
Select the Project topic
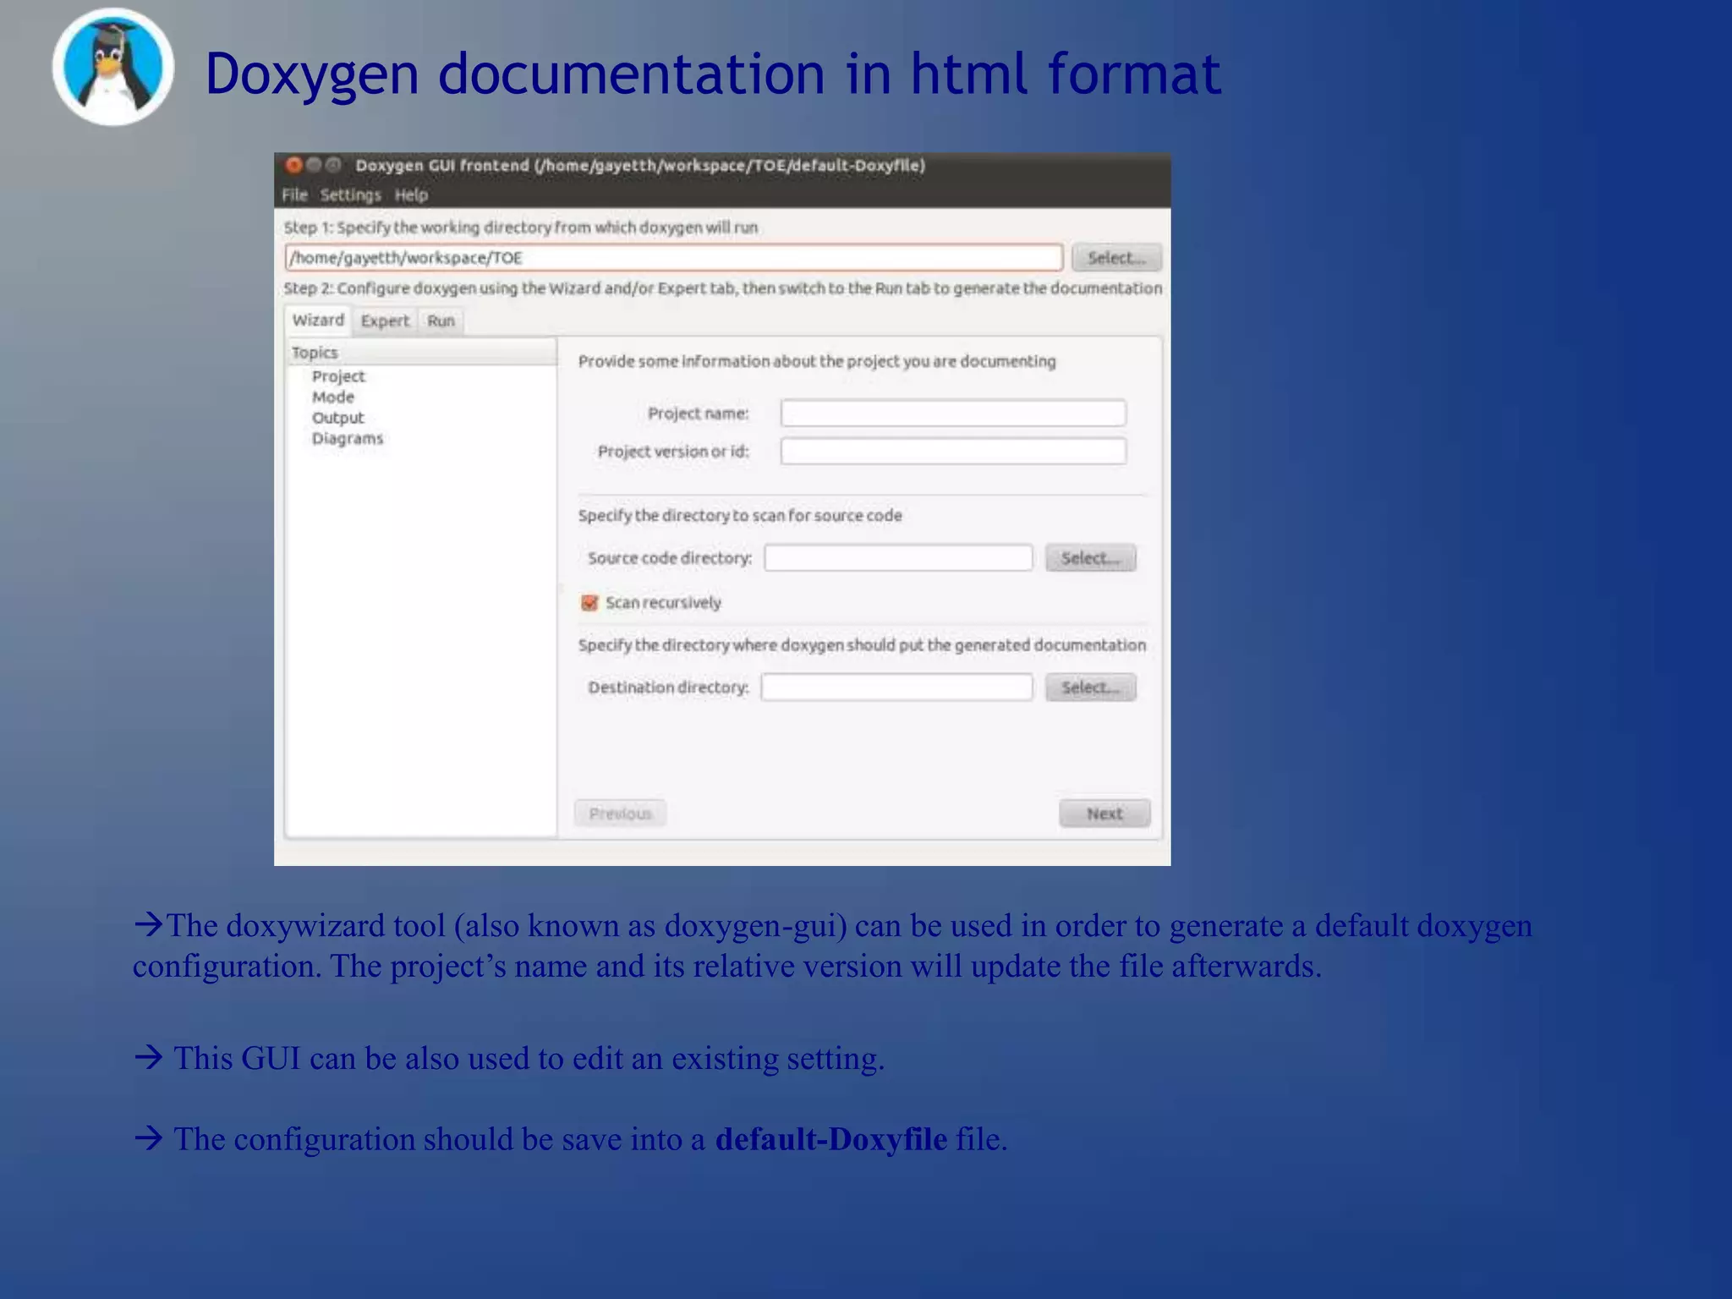[338, 376]
